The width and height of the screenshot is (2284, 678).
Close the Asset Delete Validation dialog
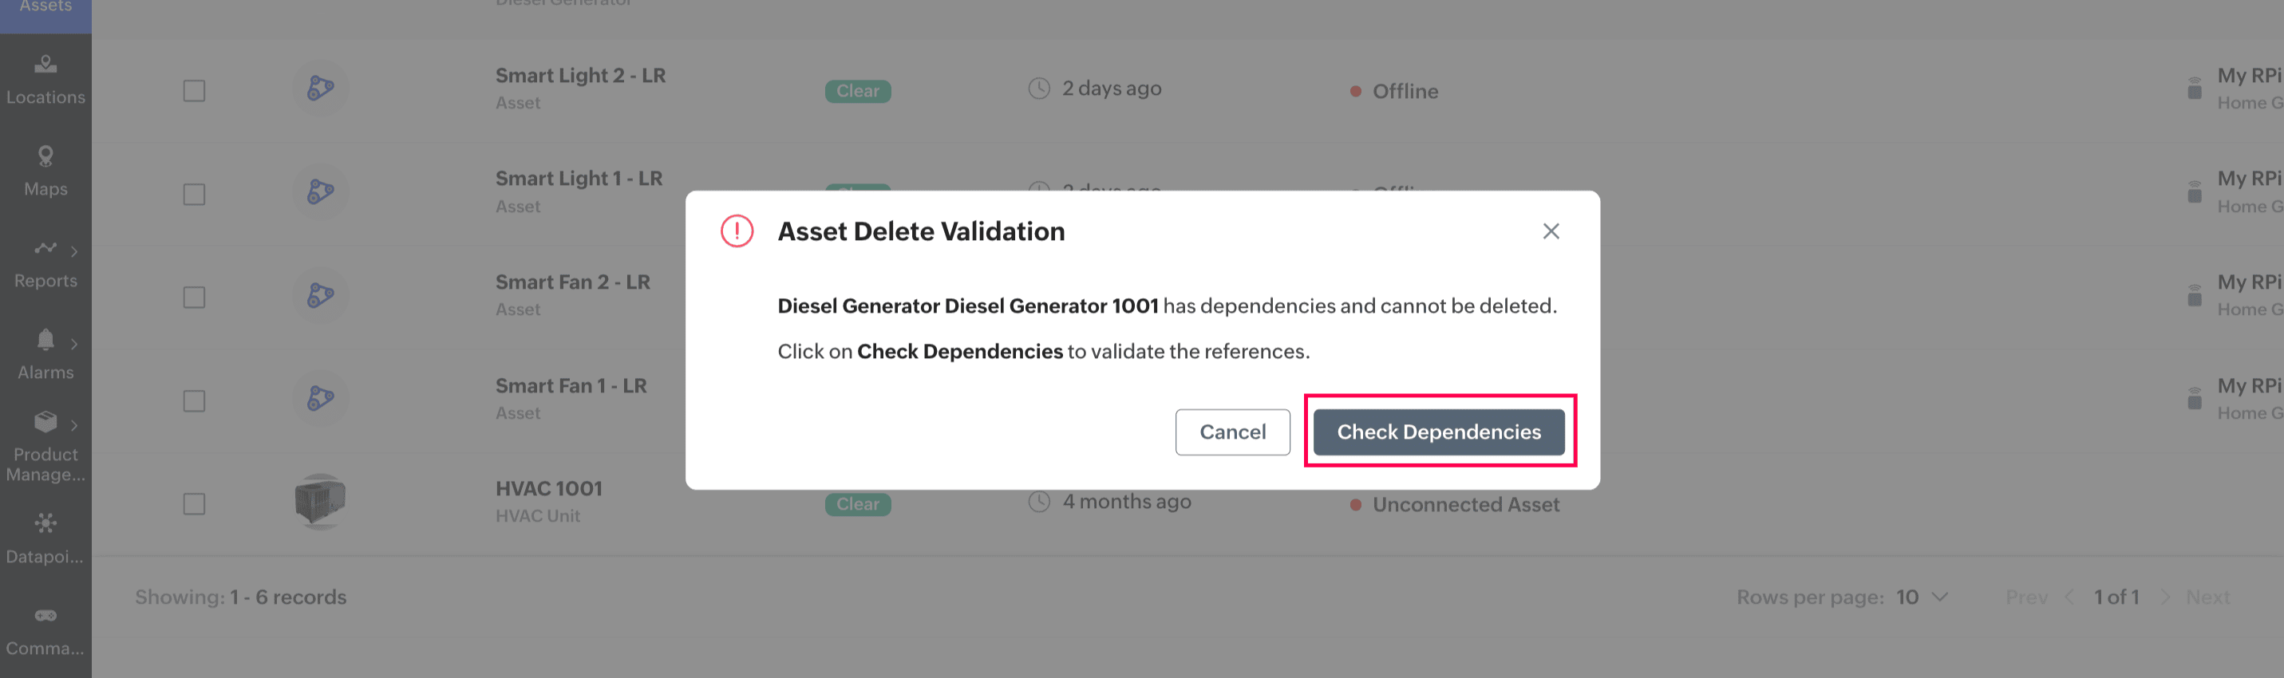(1550, 231)
